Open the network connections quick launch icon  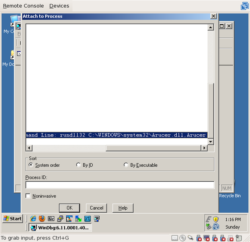[60, 219]
